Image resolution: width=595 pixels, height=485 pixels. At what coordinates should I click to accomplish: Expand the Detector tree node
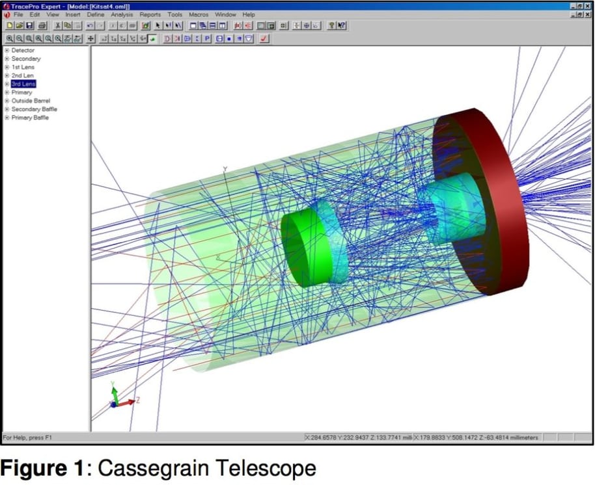7,50
